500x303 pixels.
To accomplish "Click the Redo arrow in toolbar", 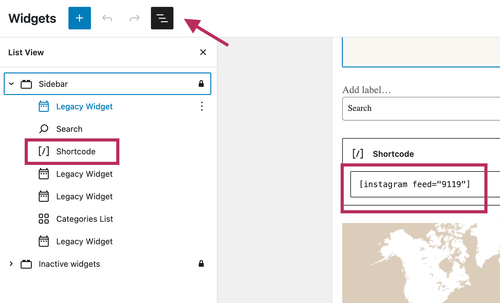I will (x=134, y=18).
